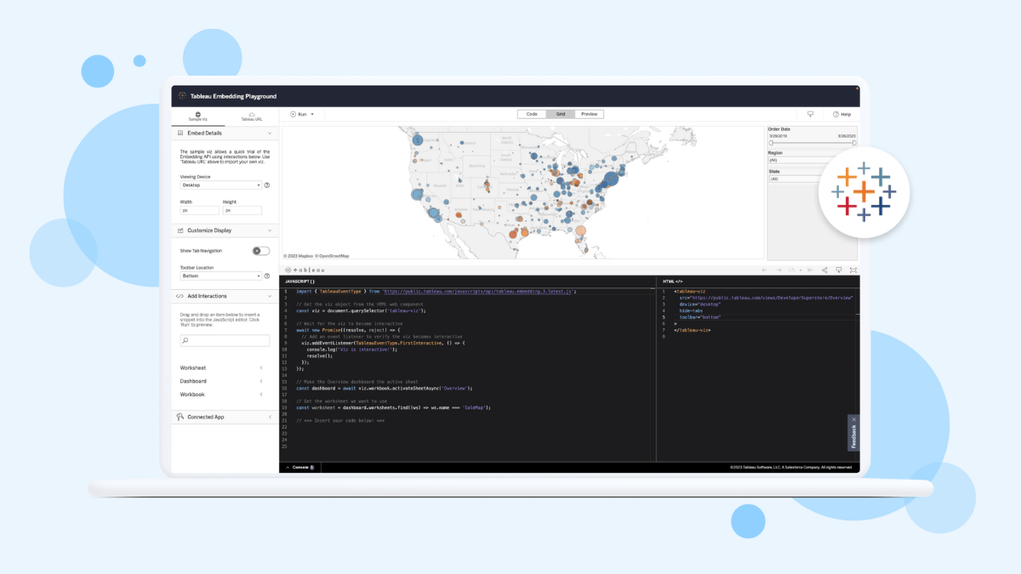This screenshot has width=1021, height=574.
Task: Click the interactions search field
Action: (x=225, y=340)
